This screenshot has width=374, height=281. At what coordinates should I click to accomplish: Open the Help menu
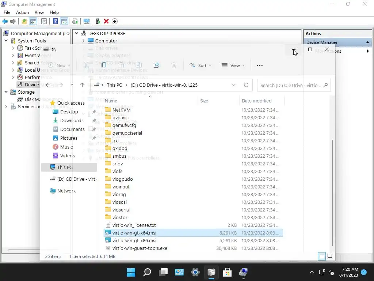[54, 12]
